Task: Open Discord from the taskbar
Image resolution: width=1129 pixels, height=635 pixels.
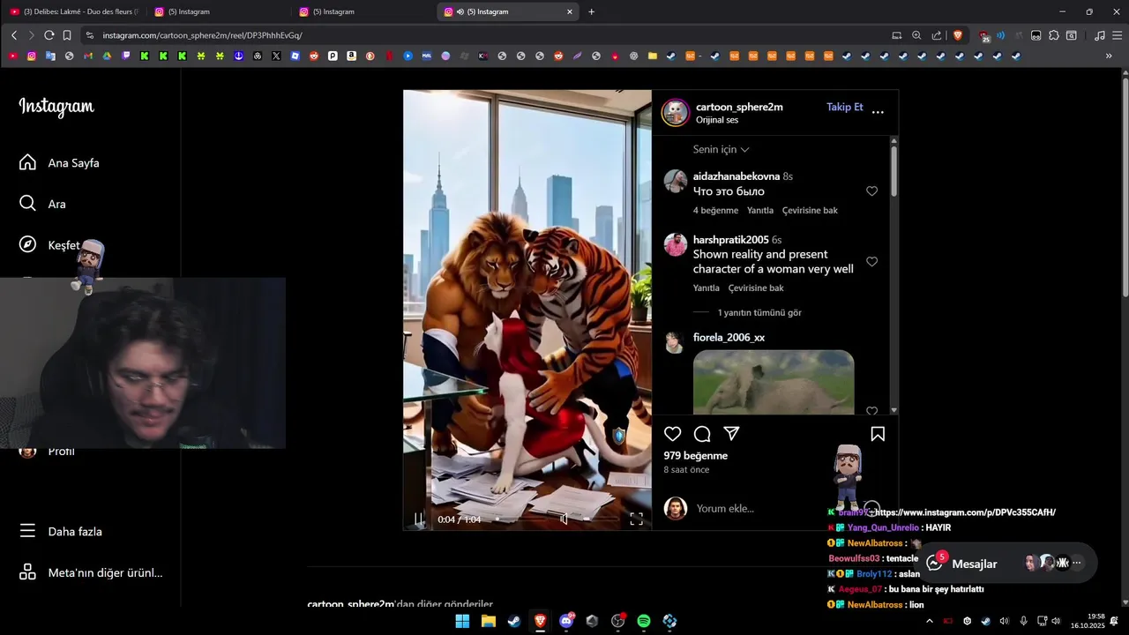Action: click(x=566, y=621)
